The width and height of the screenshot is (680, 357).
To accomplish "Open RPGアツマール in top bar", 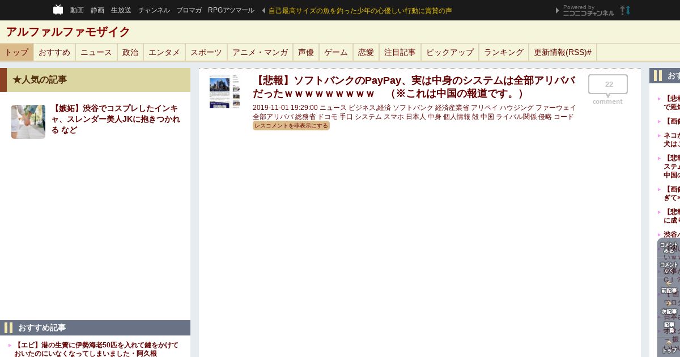I will point(231,10).
